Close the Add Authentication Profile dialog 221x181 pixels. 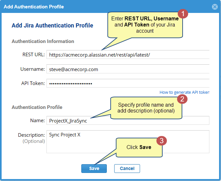(x=215, y=7)
